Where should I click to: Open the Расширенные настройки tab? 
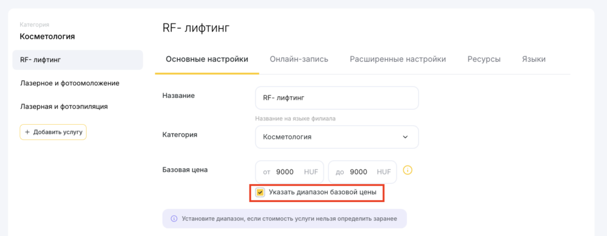point(398,59)
